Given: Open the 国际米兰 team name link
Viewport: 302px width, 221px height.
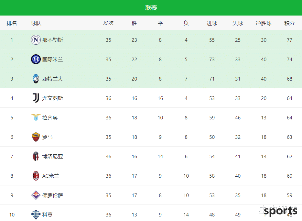Looking at the screenshot, I should tap(53, 59).
